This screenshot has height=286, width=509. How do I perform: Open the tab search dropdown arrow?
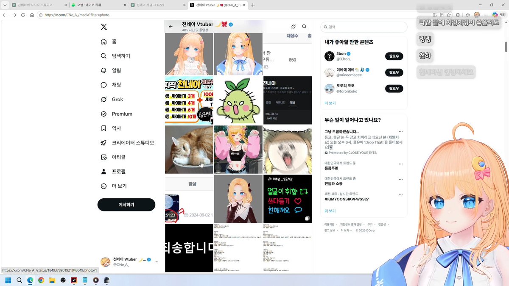(4, 5)
